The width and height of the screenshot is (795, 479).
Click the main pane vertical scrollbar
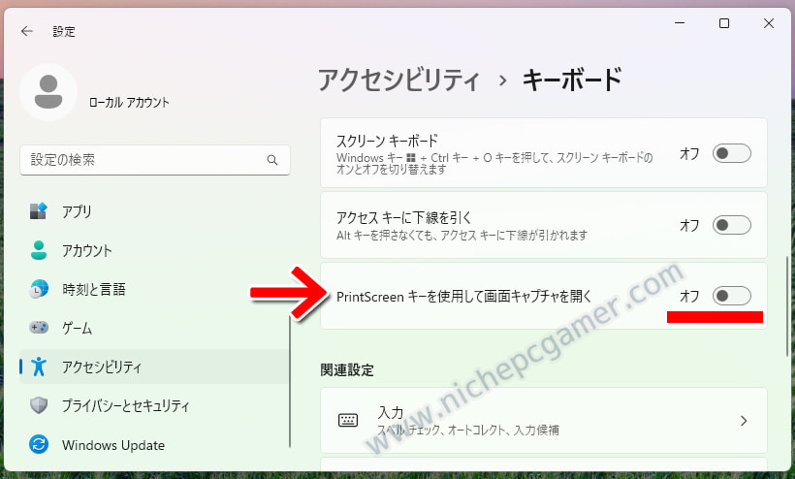[787, 306]
